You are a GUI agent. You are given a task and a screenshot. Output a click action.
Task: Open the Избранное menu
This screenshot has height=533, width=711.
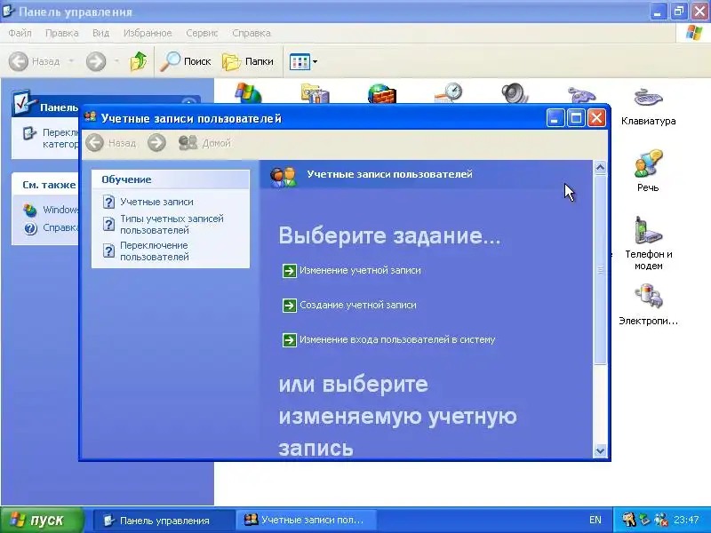(x=148, y=33)
